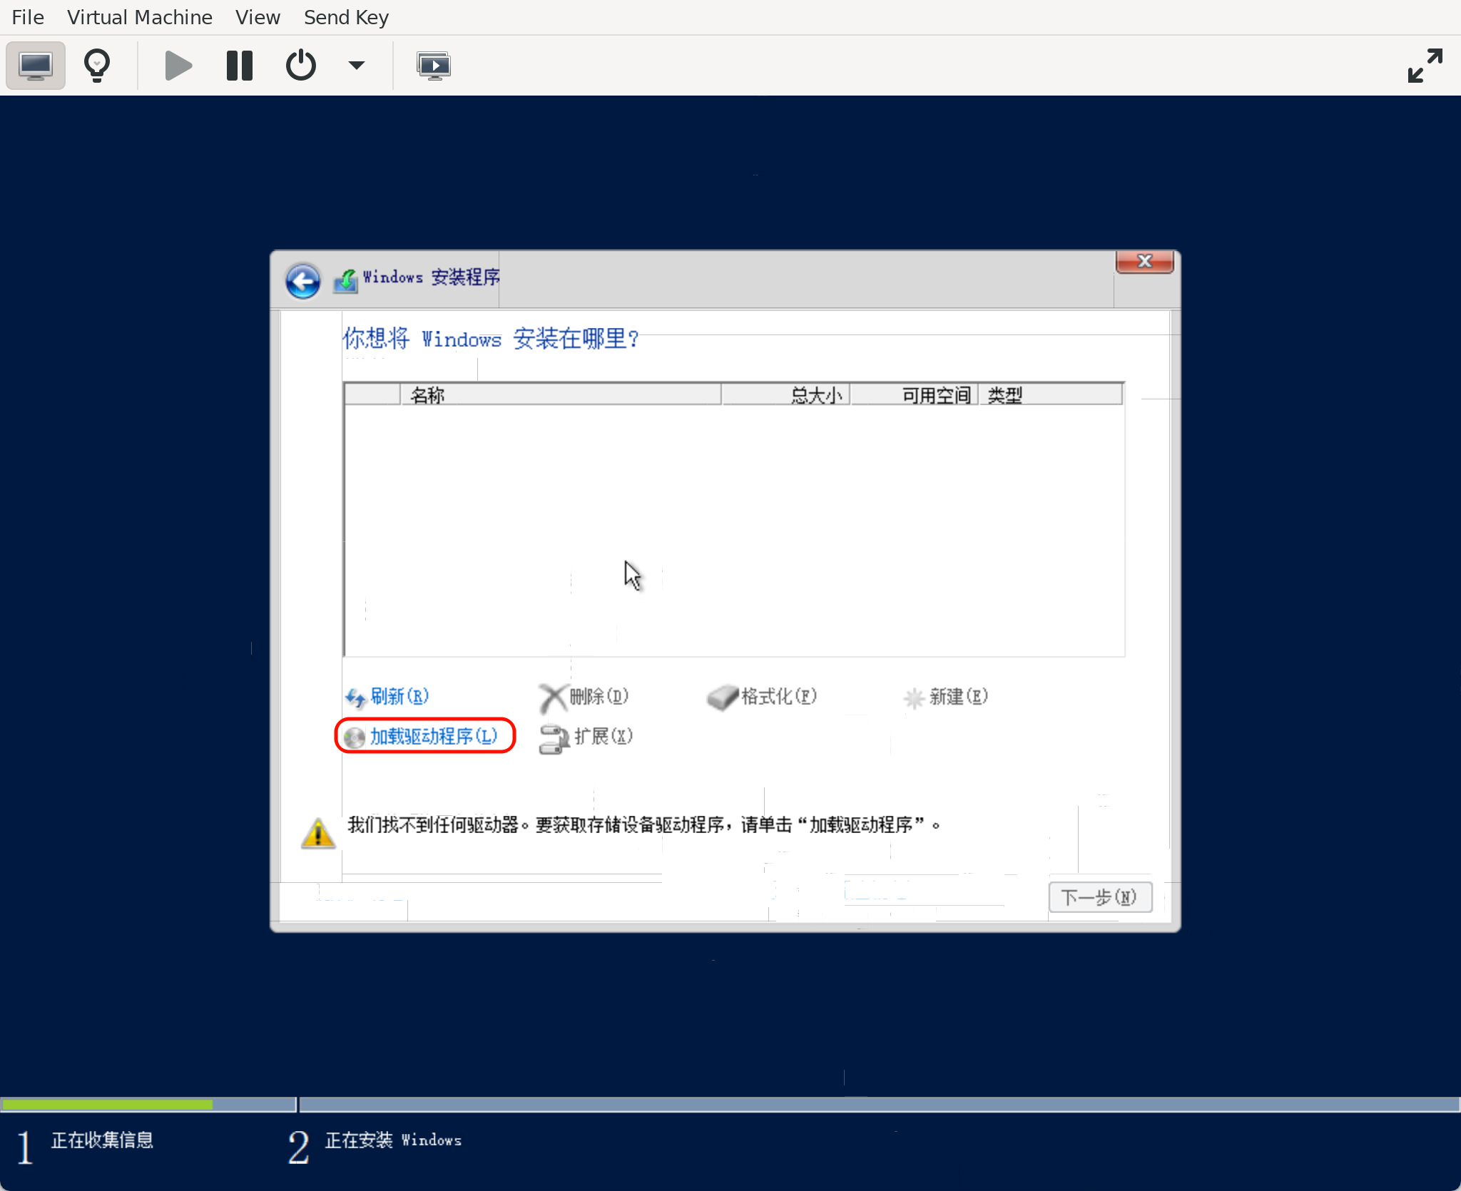Open the virtual machine hardware details
The image size is (1461, 1191).
[98, 65]
